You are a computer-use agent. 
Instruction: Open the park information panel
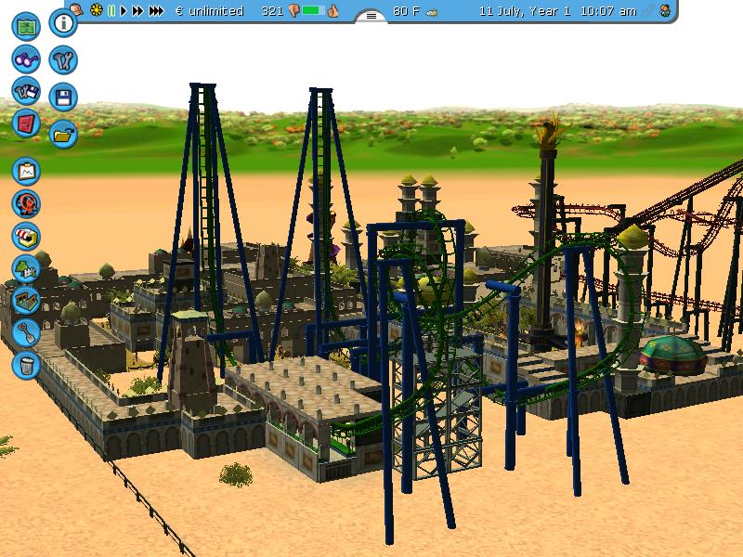tap(63, 22)
